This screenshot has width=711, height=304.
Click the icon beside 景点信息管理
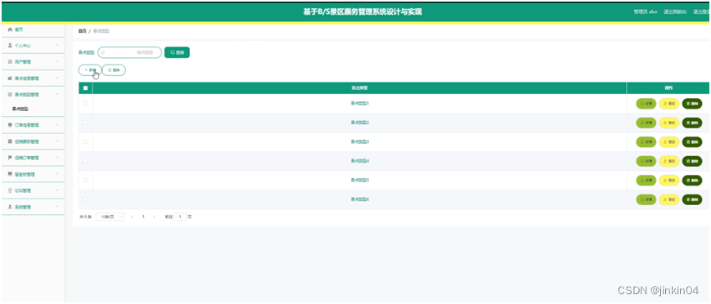pos(10,78)
